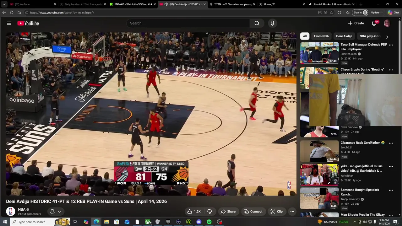Image resolution: width=402 pixels, height=226 pixels.
Task: Open Epic Games Launcher from taskbar
Action: tap(168, 222)
